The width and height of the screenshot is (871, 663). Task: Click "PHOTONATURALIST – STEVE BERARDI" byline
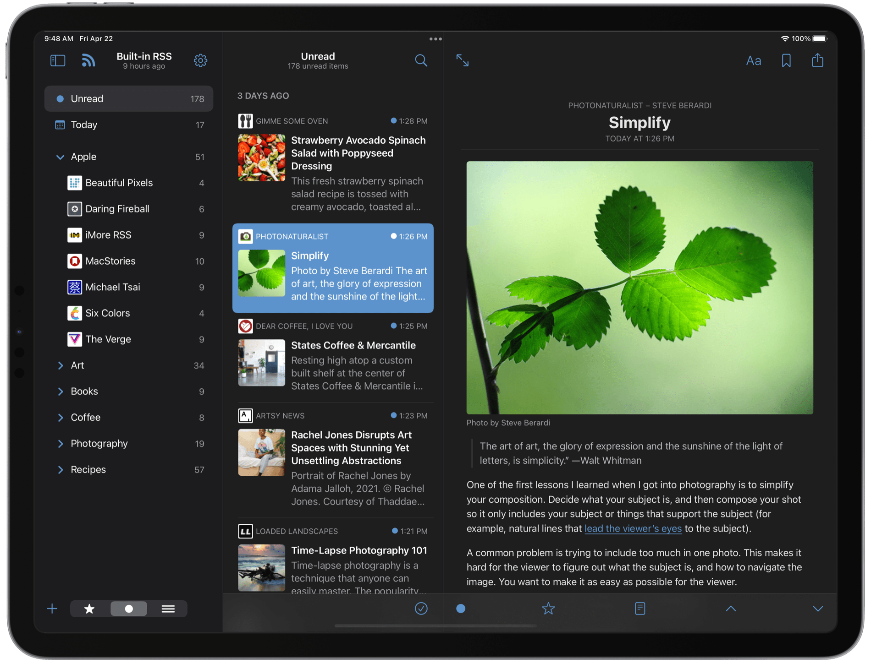click(639, 105)
